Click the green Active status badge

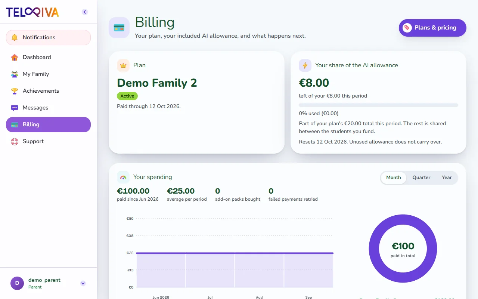tap(127, 96)
